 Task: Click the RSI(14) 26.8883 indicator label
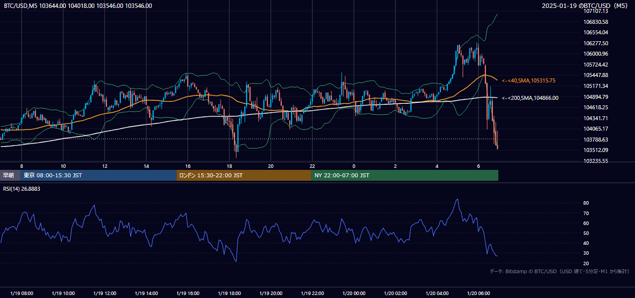click(22, 189)
